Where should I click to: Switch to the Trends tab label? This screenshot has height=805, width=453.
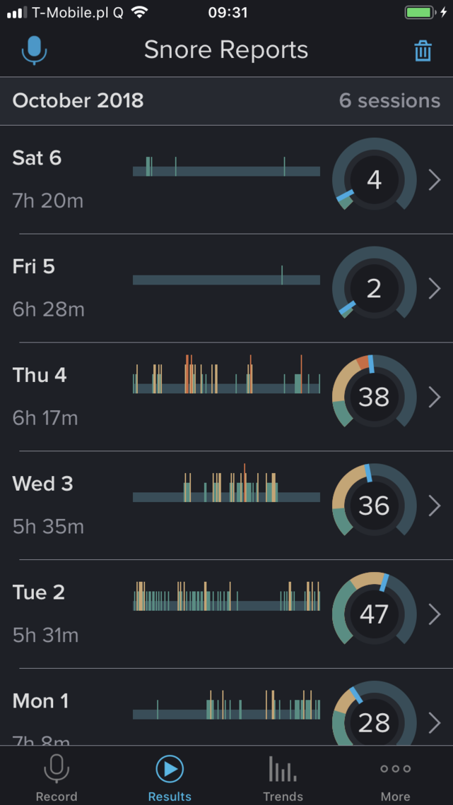(x=283, y=797)
